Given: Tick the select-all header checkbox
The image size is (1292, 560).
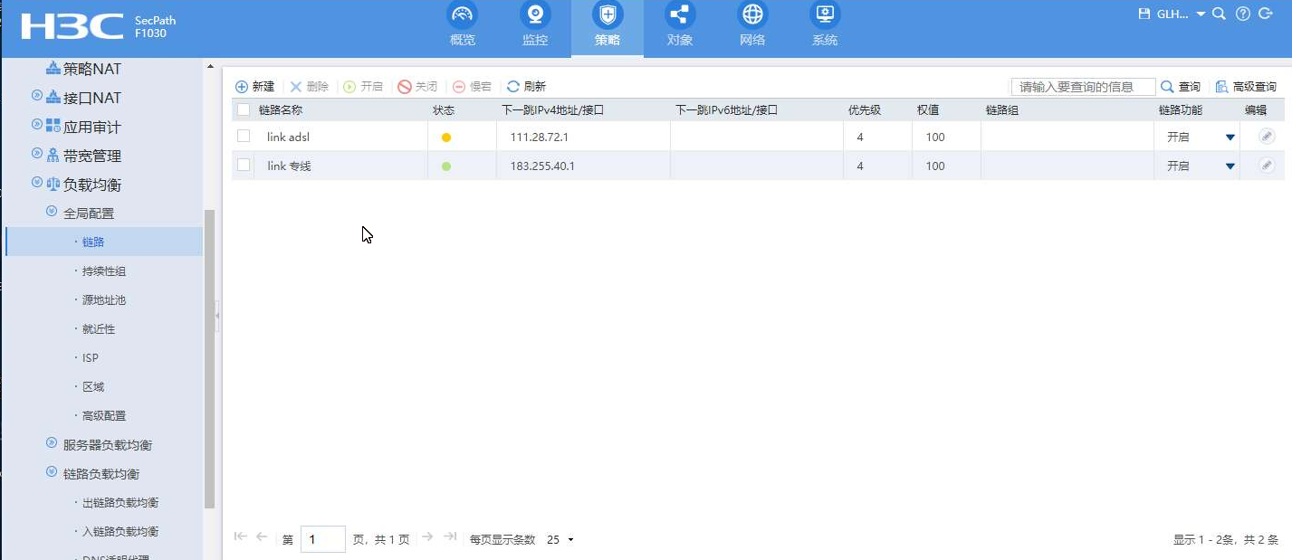Looking at the screenshot, I should point(243,109).
